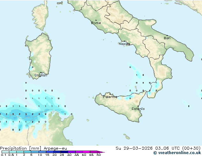
Task: Click the Bari city dot marker
Action: [x=167, y=35]
